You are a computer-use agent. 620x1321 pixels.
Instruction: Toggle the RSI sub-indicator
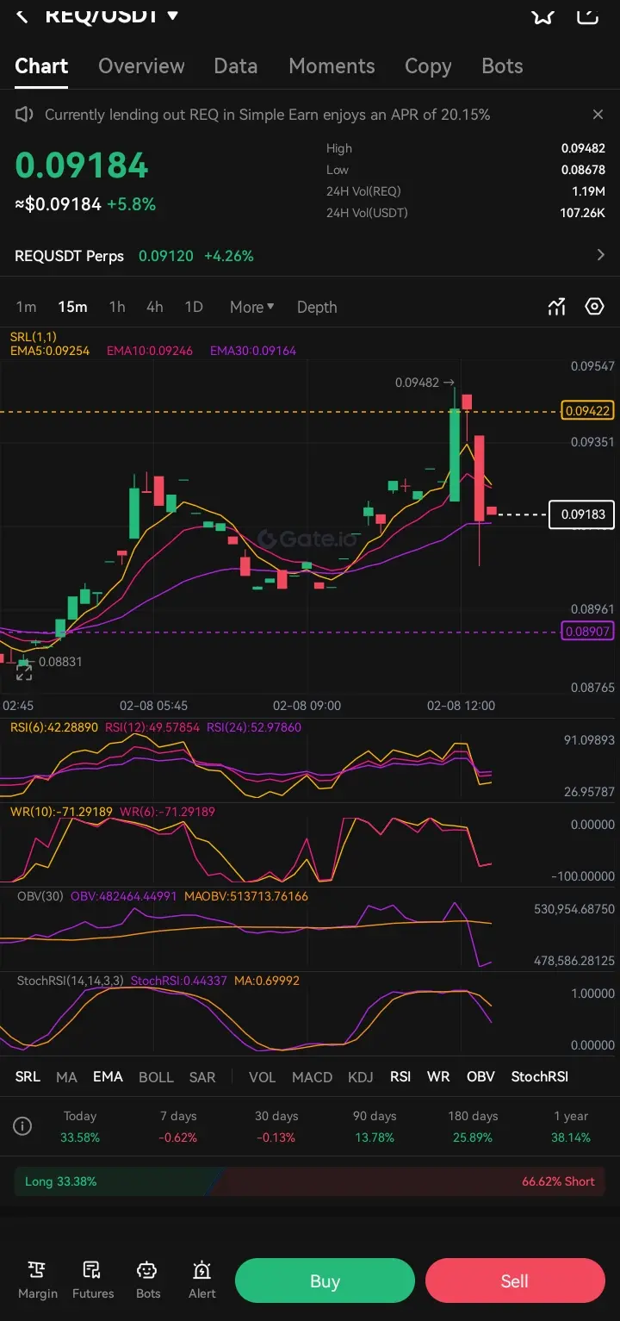click(400, 1076)
